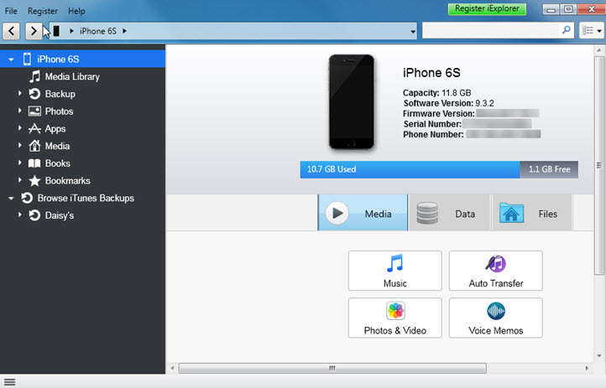Click the search magnifier icon
Viewport: 606px width, 388px height.
pos(567,30)
